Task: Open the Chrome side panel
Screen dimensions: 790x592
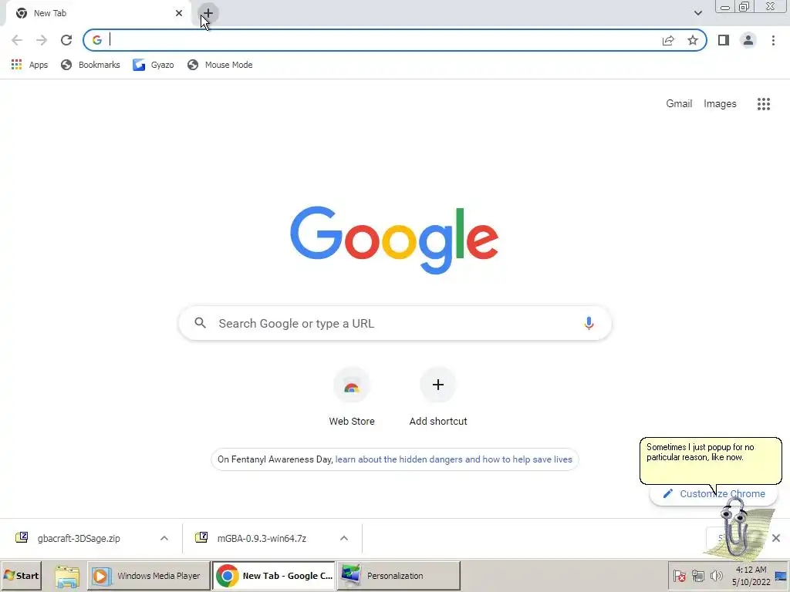Action: click(x=724, y=40)
